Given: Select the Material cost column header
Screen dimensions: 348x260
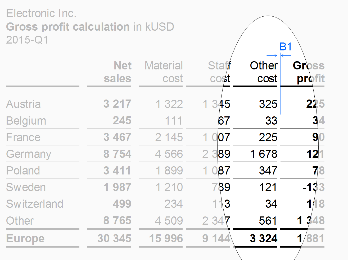Looking at the screenshot, I should click(x=164, y=72).
